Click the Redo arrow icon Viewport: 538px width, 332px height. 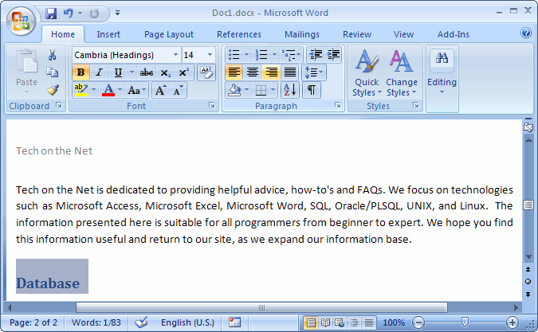94,14
